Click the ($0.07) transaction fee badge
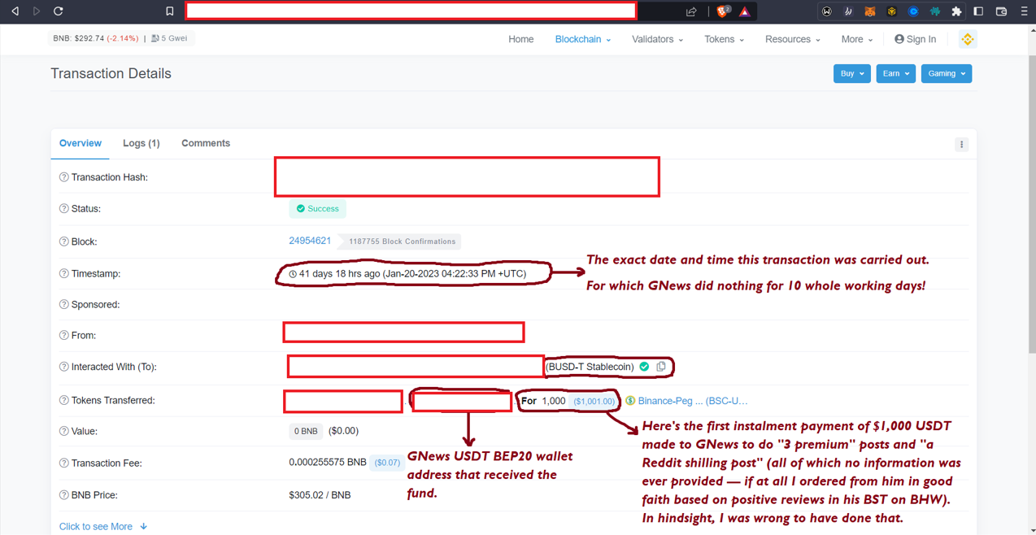Screen dimensions: 1036x535 coord(387,463)
